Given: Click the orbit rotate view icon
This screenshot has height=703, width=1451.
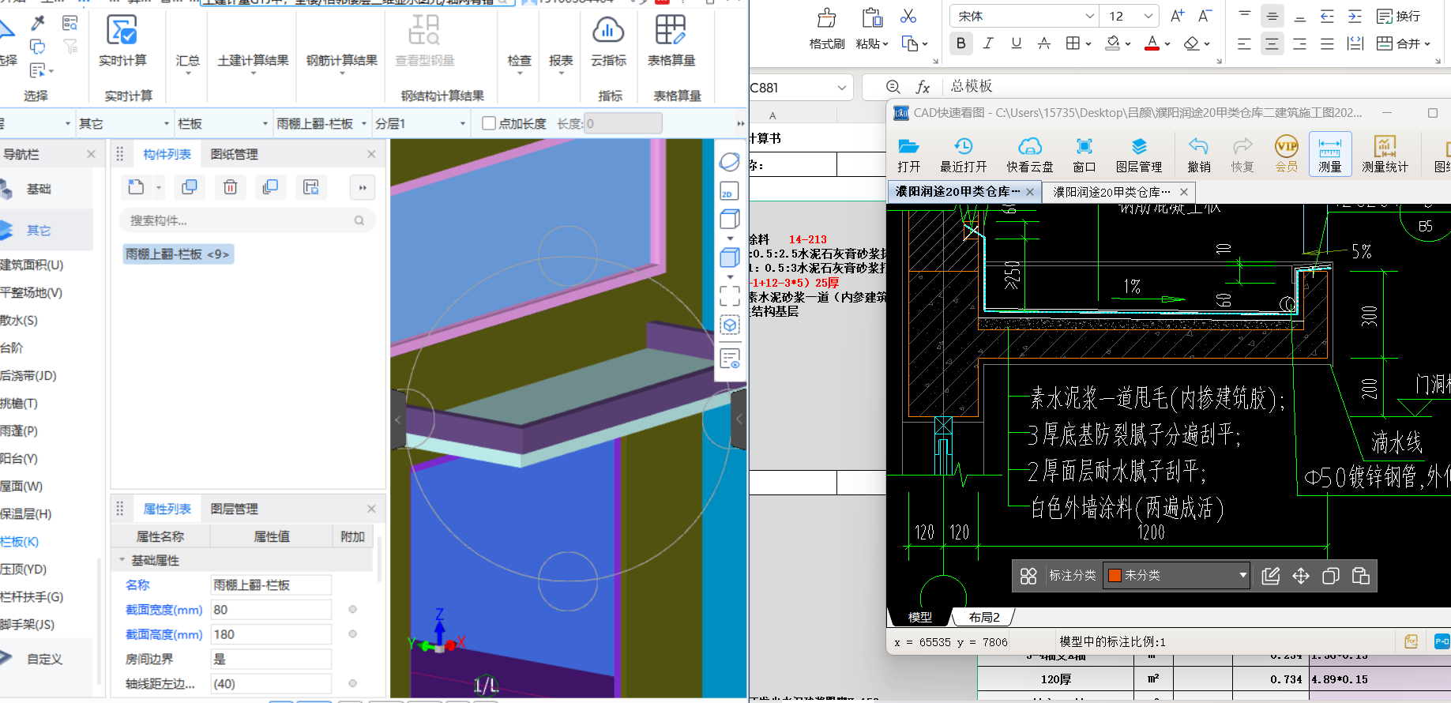Looking at the screenshot, I should click(x=729, y=162).
